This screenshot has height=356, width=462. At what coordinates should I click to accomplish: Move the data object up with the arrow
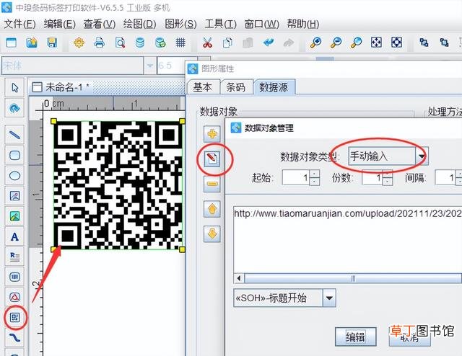point(212,209)
